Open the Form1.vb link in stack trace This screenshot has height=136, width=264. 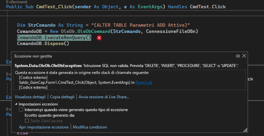[144, 82]
